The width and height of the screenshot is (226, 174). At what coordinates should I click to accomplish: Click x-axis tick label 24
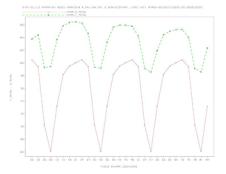point(82,160)
